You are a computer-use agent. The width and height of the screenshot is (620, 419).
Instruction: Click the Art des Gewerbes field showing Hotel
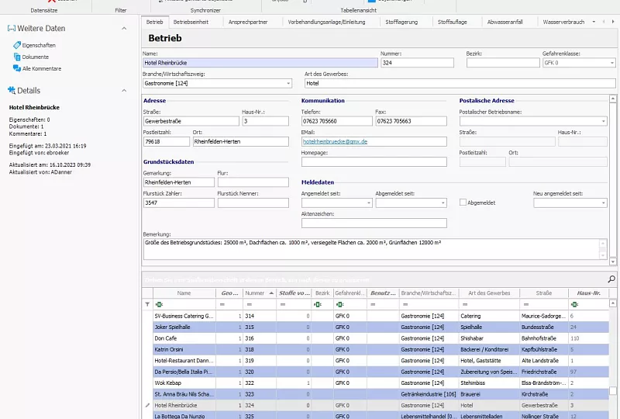point(460,83)
